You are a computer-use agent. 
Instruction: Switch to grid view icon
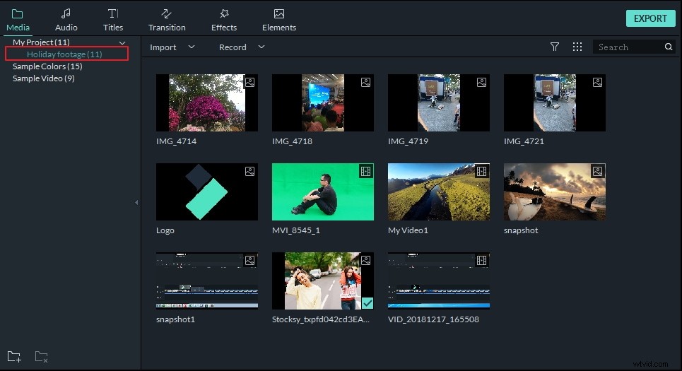point(577,47)
